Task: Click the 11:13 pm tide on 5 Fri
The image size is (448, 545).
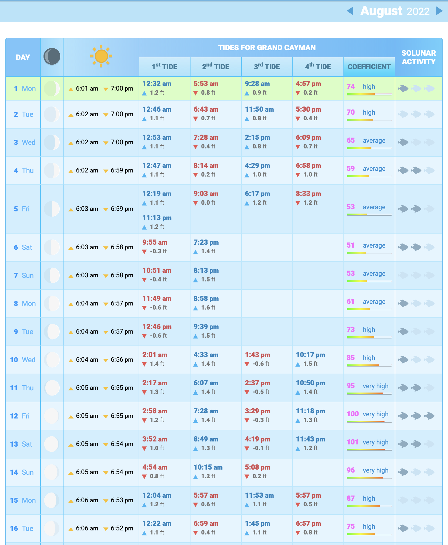Action: pos(157,218)
